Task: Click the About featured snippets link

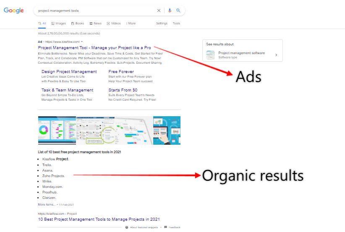Action: pyautogui.click(x=144, y=227)
